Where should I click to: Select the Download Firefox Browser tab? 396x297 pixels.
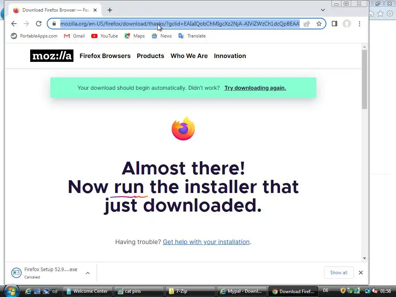[55, 10]
